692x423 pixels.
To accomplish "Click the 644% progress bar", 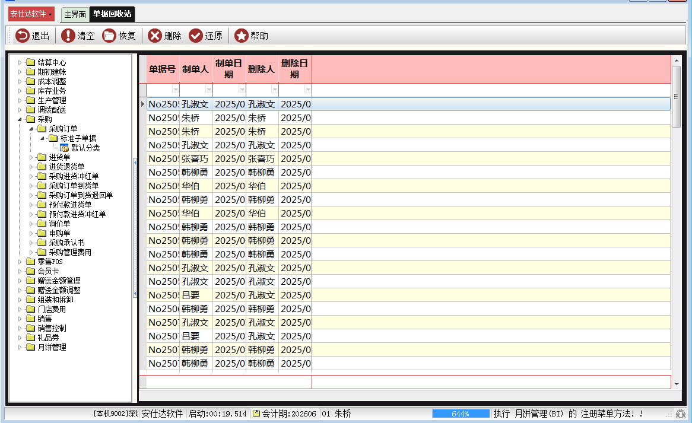I will [461, 414].
